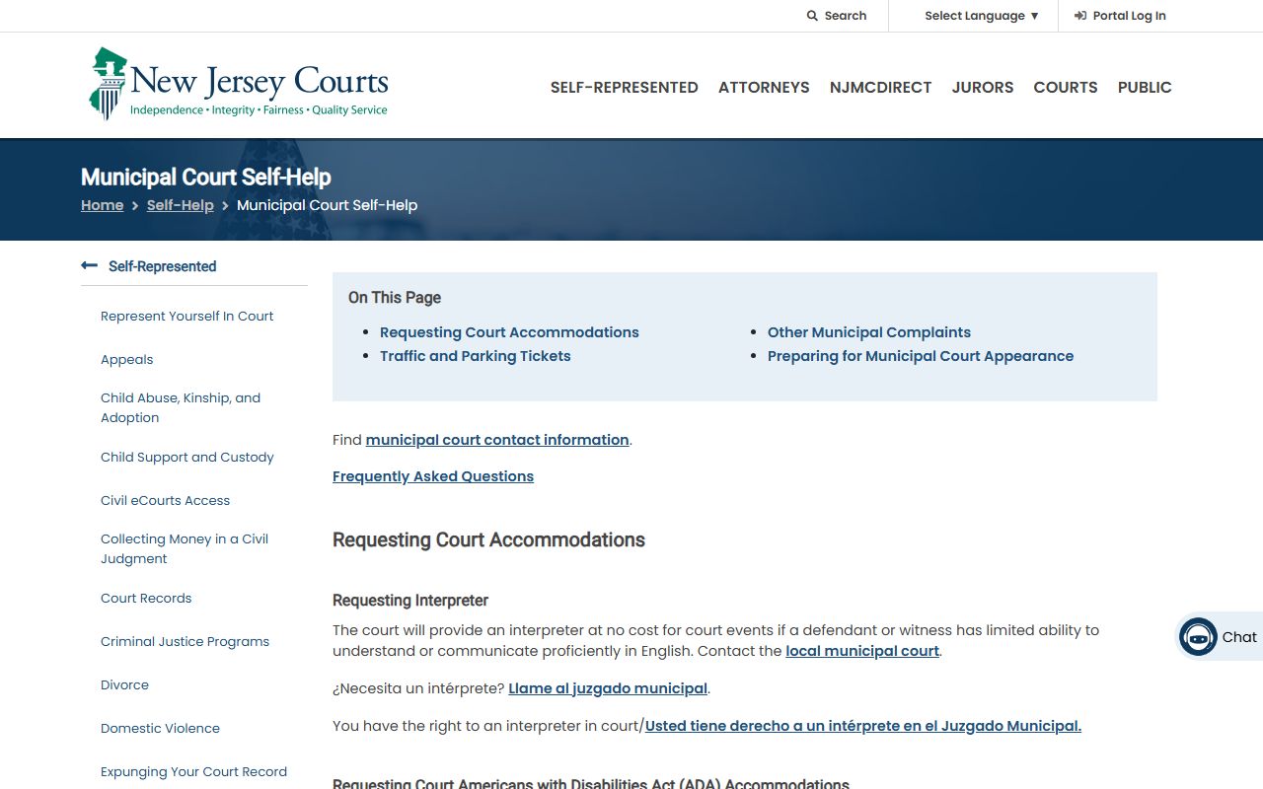Click the Llame al juzgado municipal link

tap(608, 688)
